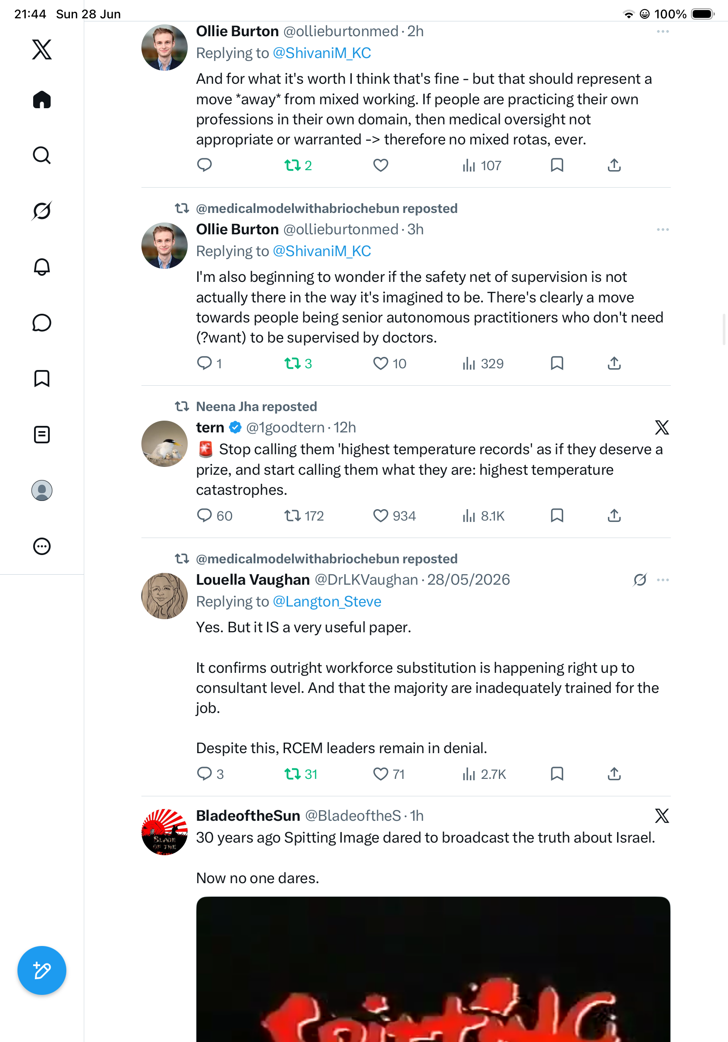The height and width of the screenshot is (1042, 728).
Task: Open Search from the sidebar magnifier
Action: 42,155
